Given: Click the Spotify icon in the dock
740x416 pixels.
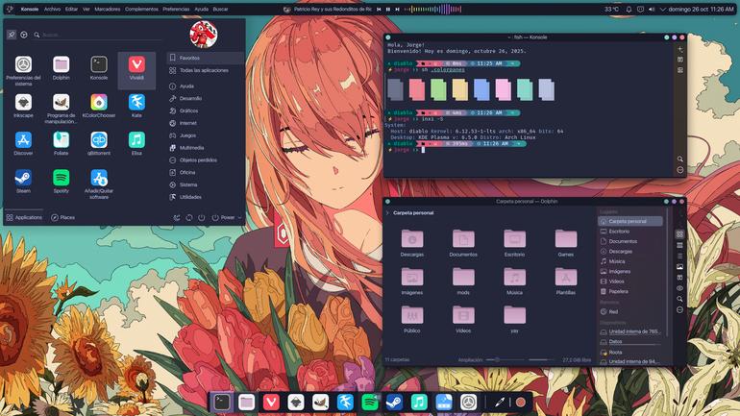Looking at the screenshot, I should [x=370, y=403].
